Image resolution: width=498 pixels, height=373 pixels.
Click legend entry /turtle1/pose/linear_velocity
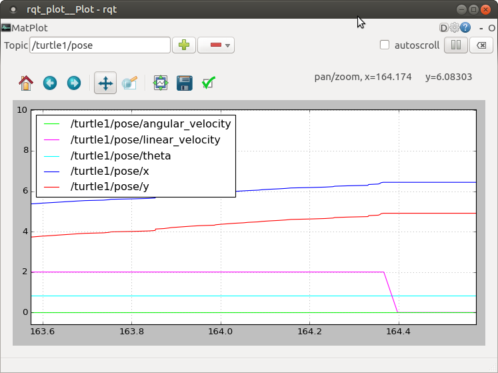[x=145, y=139]
